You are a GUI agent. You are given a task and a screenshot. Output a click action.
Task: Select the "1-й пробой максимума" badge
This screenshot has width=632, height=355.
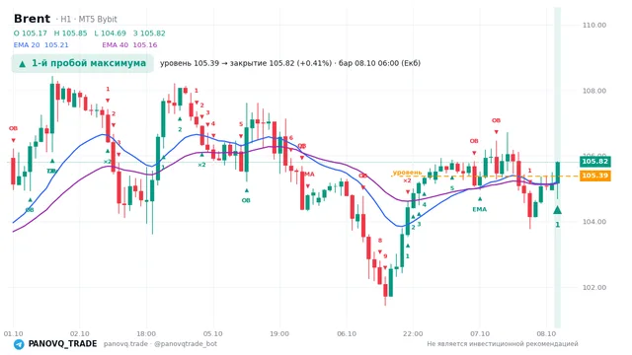(83, 63)
